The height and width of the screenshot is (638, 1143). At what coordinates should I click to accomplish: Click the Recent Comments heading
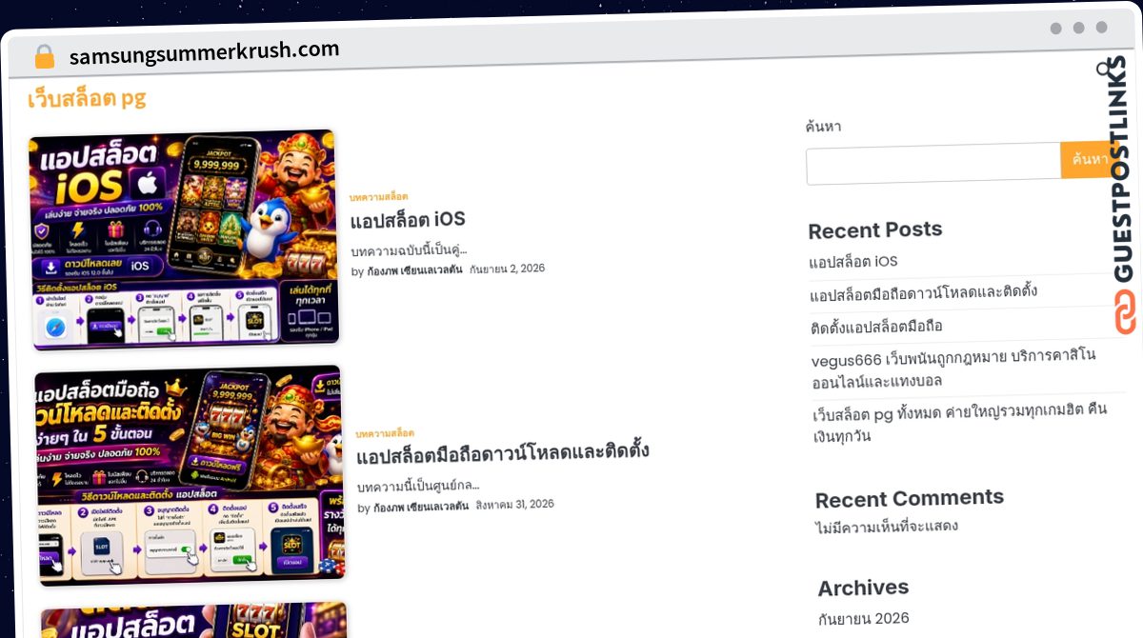pos(910,499)
